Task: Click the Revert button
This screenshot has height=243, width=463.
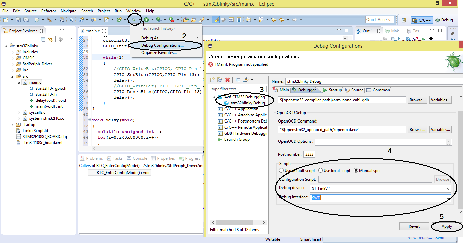Action: point(414,226)
